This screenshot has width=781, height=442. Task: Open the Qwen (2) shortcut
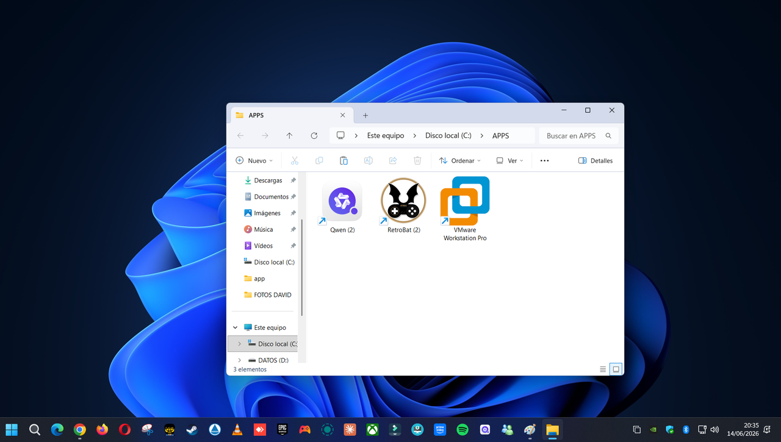[x=342, y=207]
